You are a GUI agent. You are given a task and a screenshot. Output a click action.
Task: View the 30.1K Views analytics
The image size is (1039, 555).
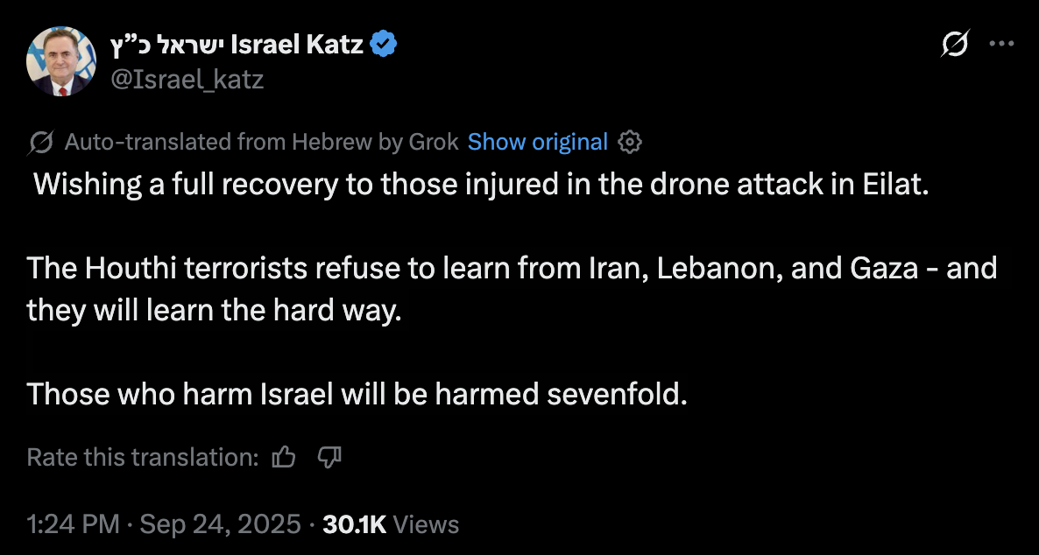391,524
